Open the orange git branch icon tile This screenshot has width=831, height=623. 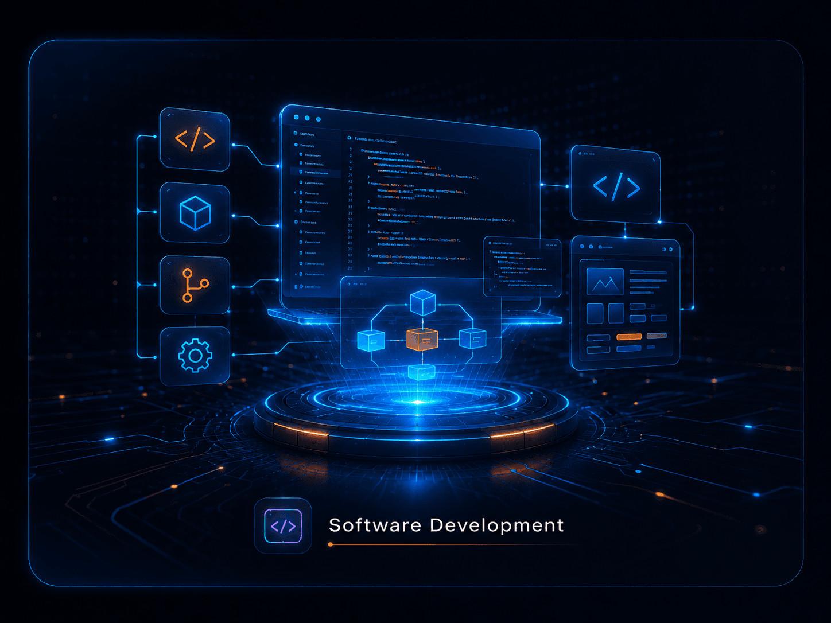[195, 285]
